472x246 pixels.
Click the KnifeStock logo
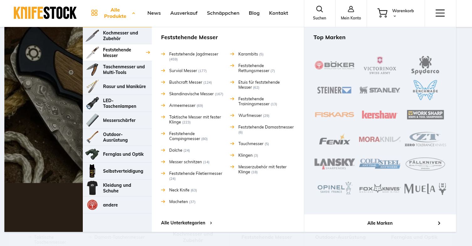(45, 13)
